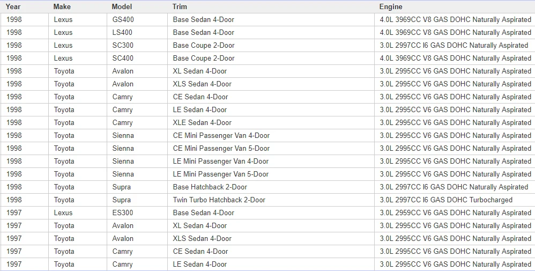This screenshot has height=271, width=535.
Task: Select the GS400 model cell
Action: (x=137, y=20)
